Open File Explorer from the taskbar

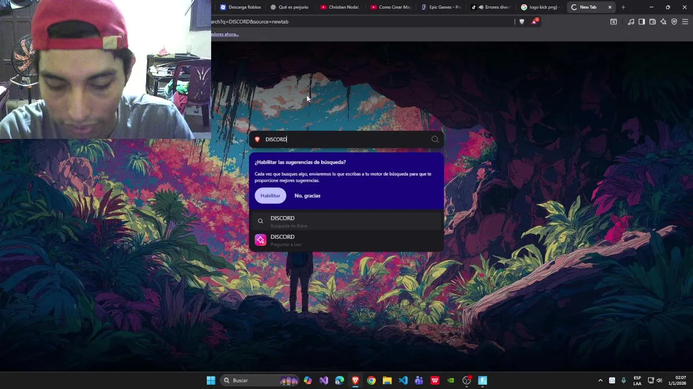click(387, 380)
